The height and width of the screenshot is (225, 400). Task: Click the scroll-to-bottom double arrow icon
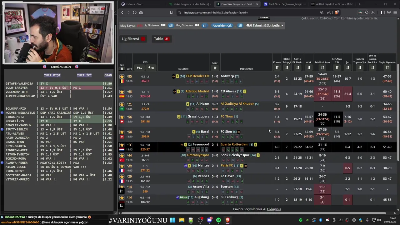tap(121, 205)
